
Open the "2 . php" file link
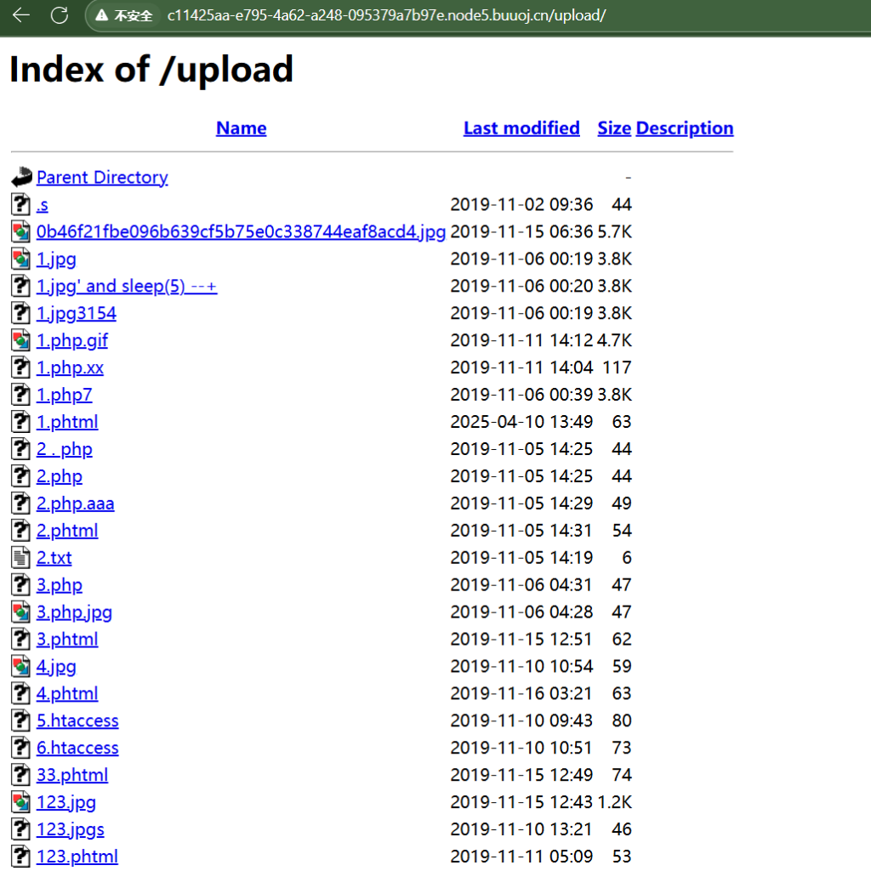pyautogui.click(x=65, y=450)
